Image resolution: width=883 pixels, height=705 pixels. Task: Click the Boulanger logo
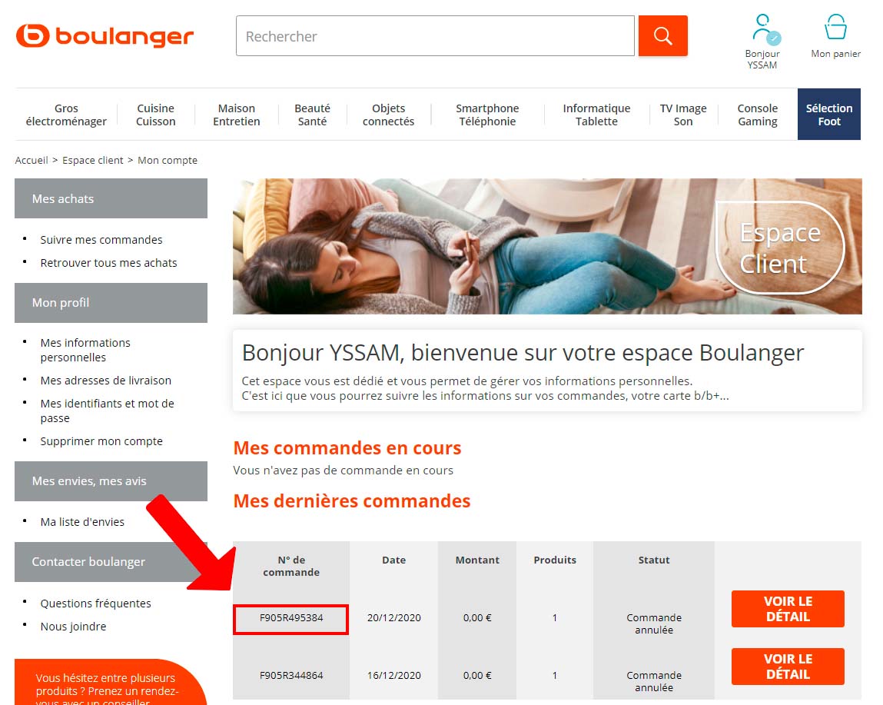point(105,36)
